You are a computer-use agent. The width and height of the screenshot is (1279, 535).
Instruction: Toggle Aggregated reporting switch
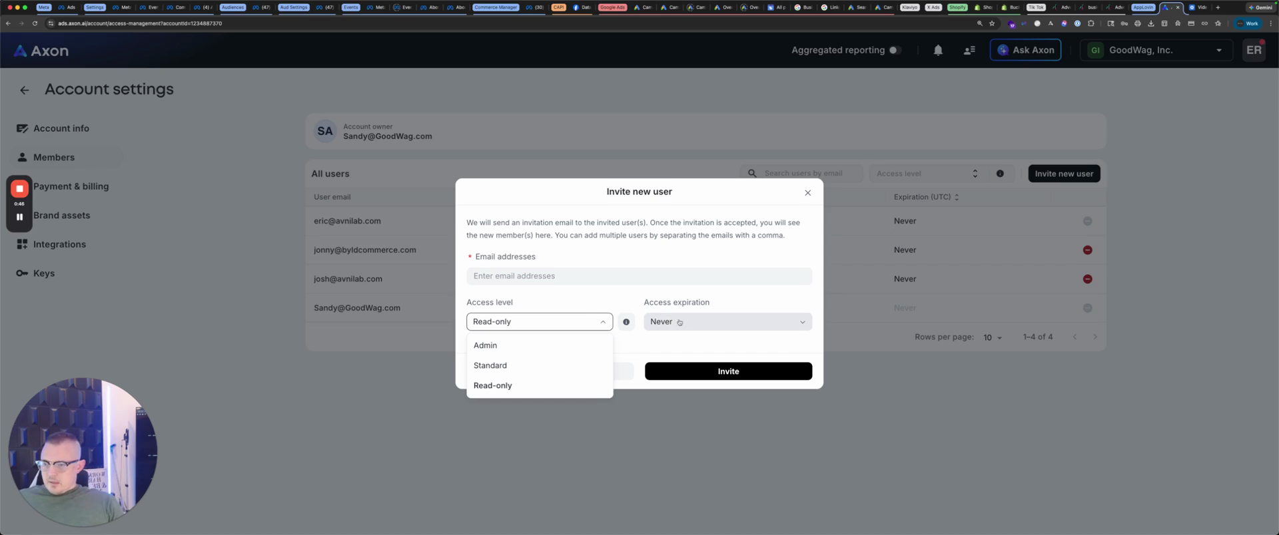pos(895,50)
